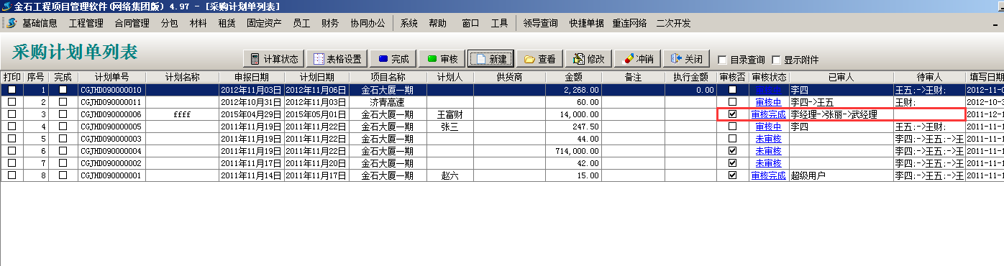Open the 查看 folder button
The height and width of the screenshot is (266, 1004).
[x=539, y=59]
